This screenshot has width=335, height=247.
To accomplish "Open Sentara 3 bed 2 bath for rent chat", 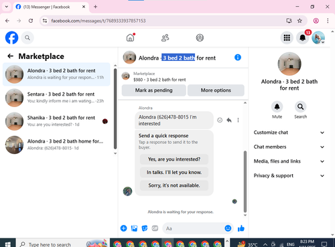I will click(x=56, y=98).
